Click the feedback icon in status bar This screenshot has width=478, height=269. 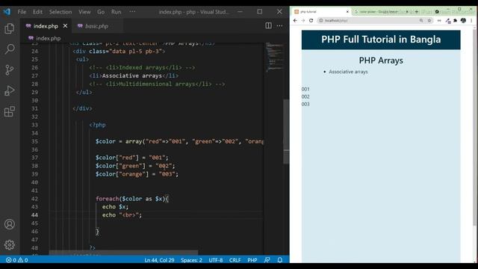267,260
